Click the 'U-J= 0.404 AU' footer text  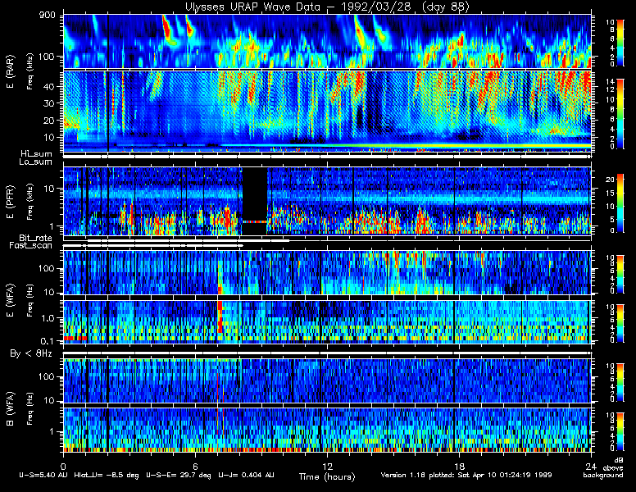pos(246,475)
